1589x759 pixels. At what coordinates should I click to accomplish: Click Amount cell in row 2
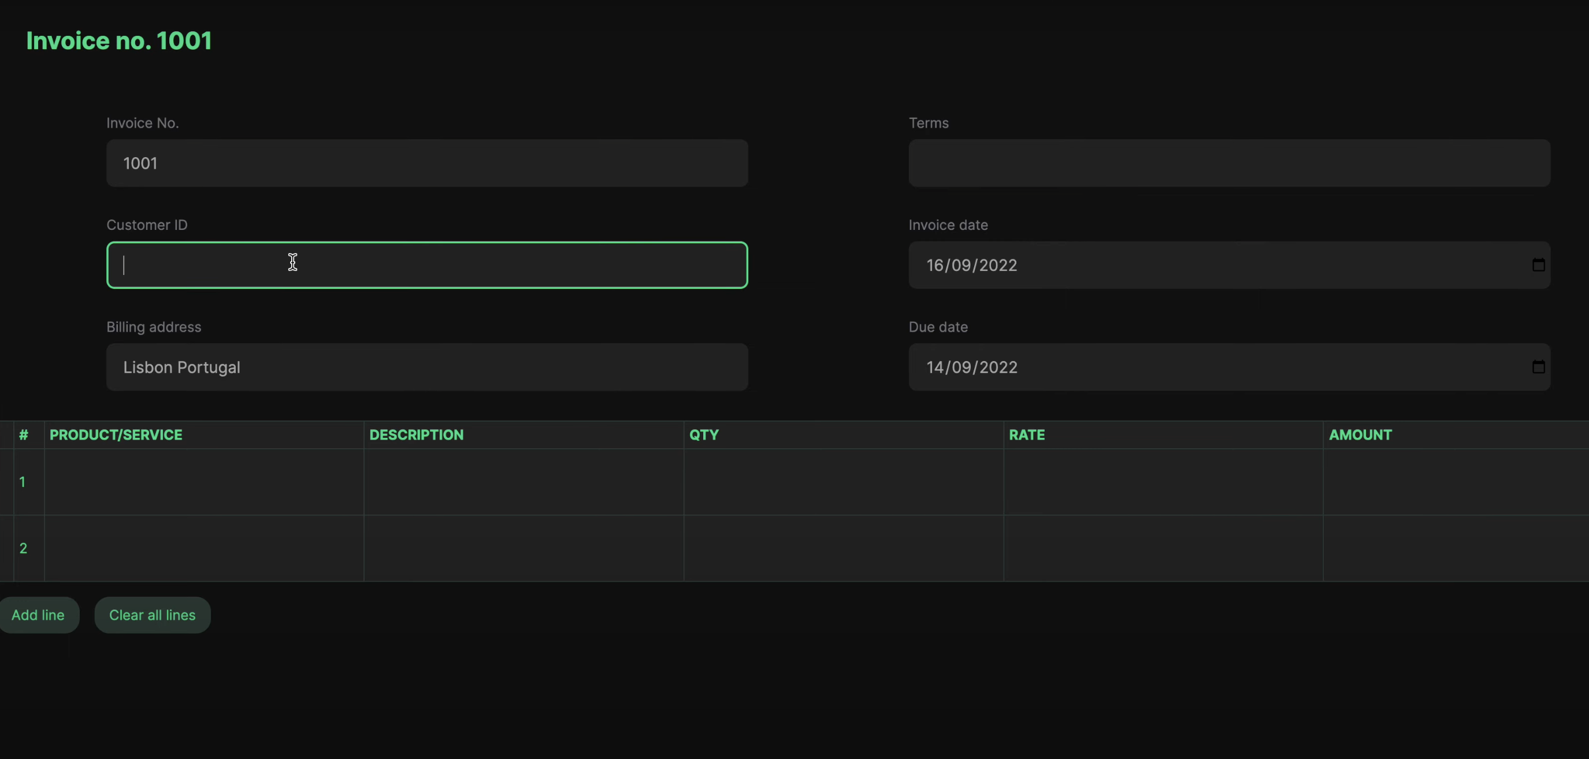[1456, 548]
